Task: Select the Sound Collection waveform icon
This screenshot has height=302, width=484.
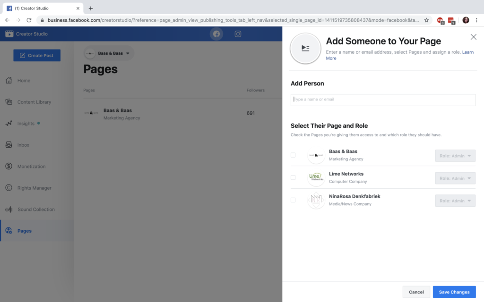Action: click(x=9, y=209)
